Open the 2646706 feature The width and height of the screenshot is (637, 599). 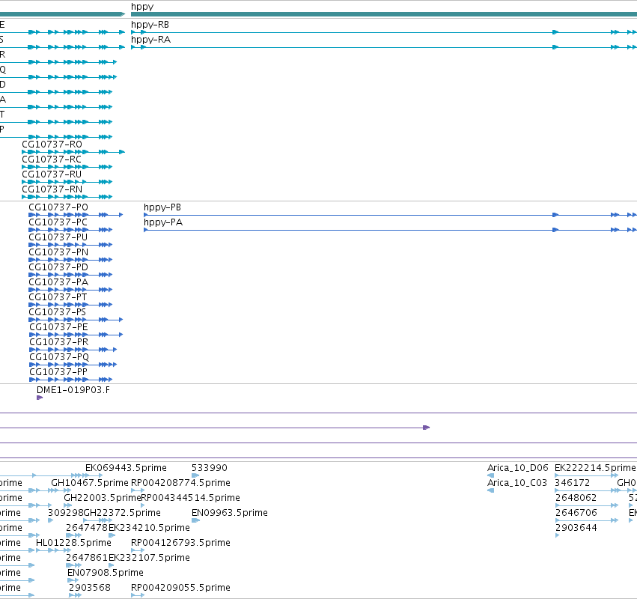pos(576,513)
